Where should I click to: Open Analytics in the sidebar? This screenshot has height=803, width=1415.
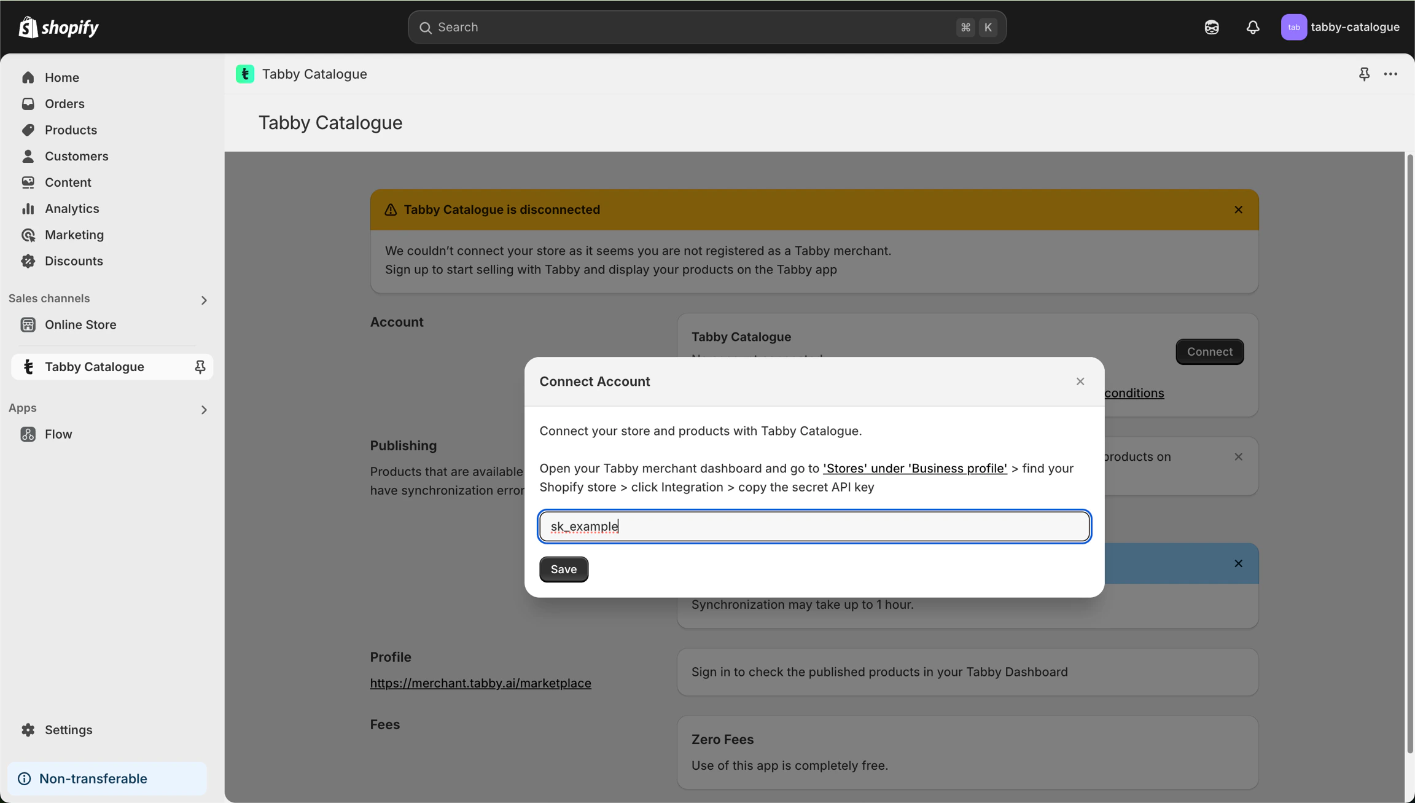[x=72, y=208]
